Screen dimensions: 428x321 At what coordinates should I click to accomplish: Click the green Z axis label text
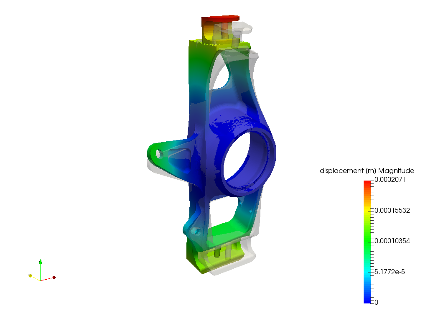click(43, 261)
